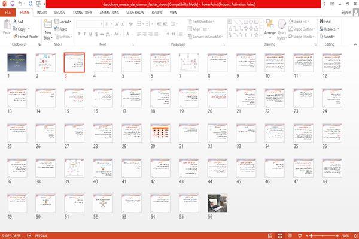The image size is (359, 239).
Task: Open the FILE tab
Action: [8, 13]
